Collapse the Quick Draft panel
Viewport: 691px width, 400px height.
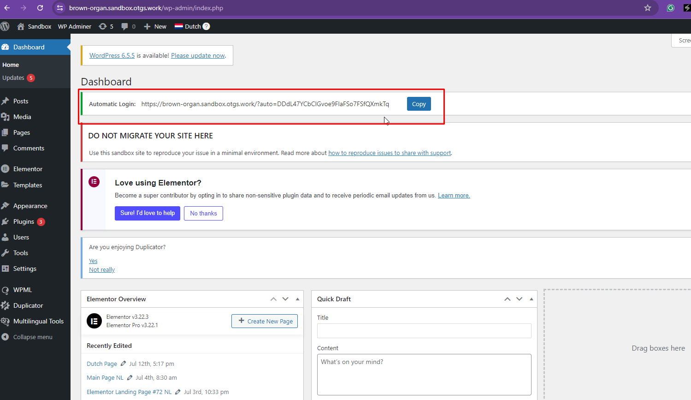point(532,299)
